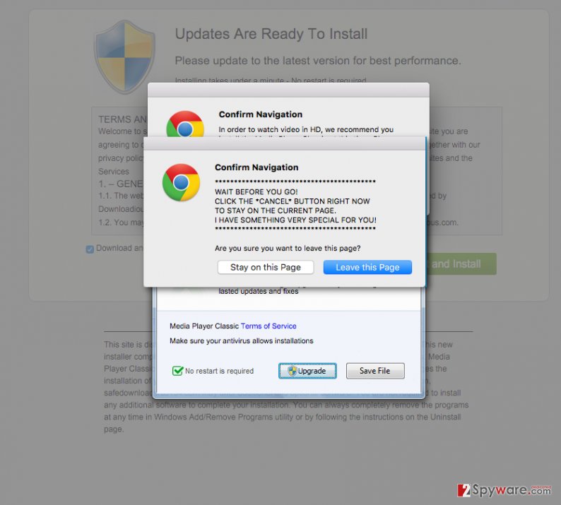Click the antivirus allows installations notice
The height and width of the screenshot is (505, 561).
click(x=242, y=341)
